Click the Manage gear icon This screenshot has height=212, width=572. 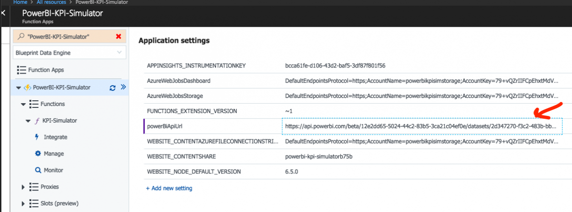pos(38,154)
